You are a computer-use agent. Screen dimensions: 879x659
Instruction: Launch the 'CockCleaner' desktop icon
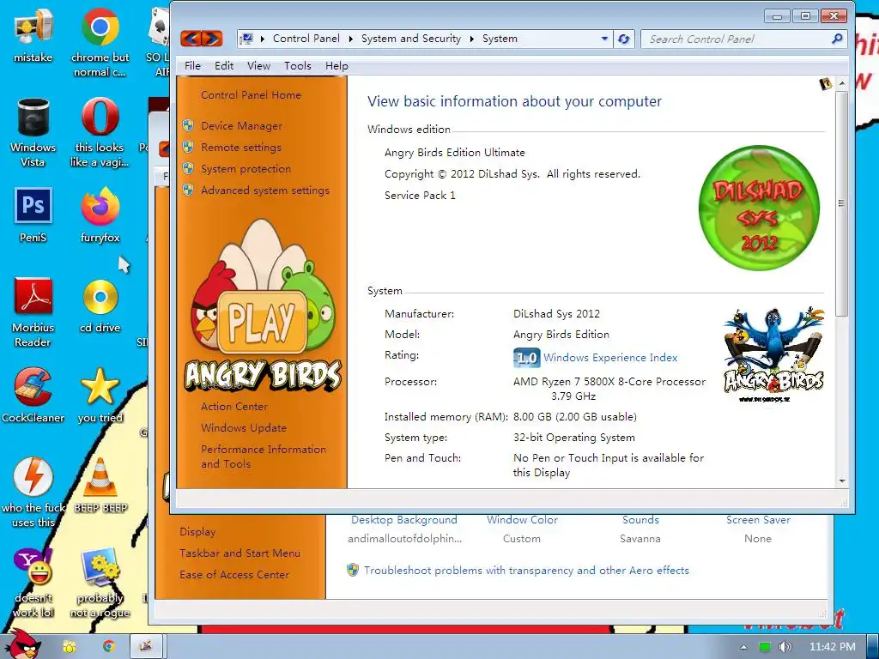33,395
